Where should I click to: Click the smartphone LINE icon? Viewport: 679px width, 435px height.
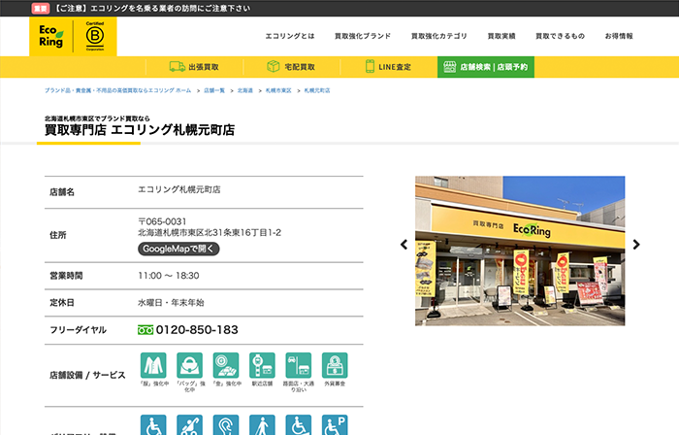[x=370, y=66]
